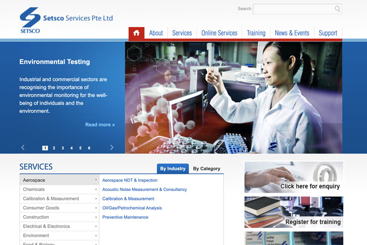Image resolution: width=367 pixels, height=245 pixels.
Task: Switch to the By Category tab
Action: pos(206,168)
